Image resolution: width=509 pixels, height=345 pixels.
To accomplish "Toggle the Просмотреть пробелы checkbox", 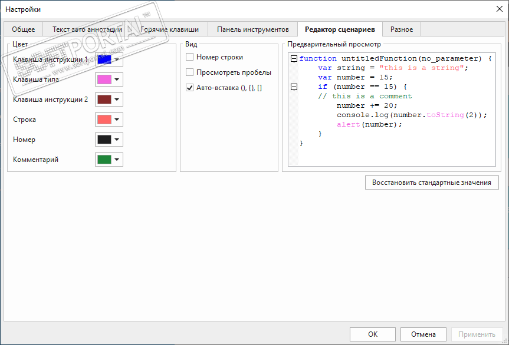I will (189, 72).
